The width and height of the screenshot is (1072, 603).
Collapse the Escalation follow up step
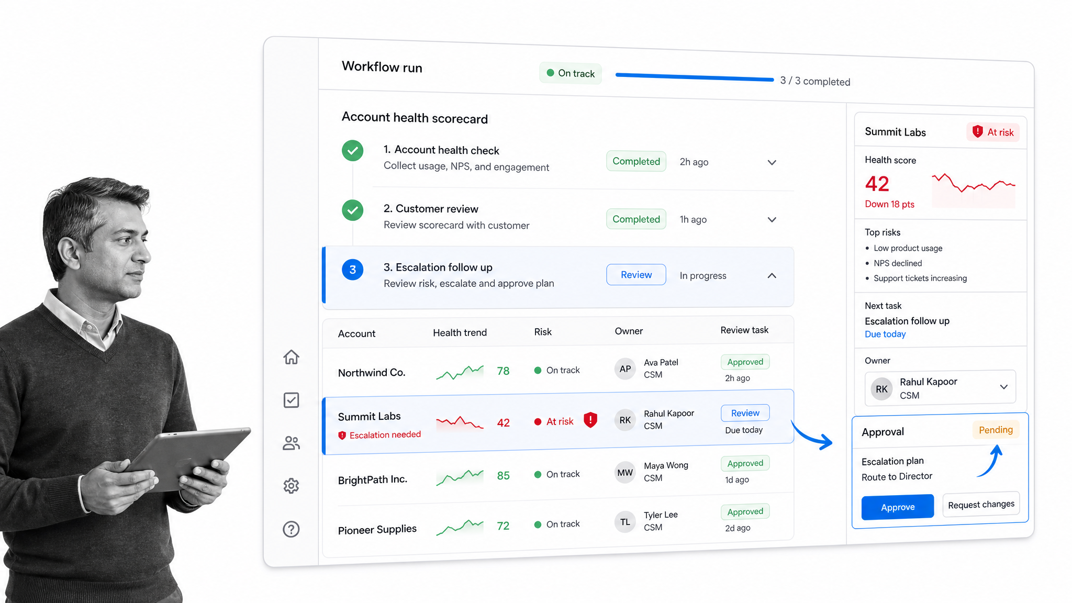click(772, 276)
